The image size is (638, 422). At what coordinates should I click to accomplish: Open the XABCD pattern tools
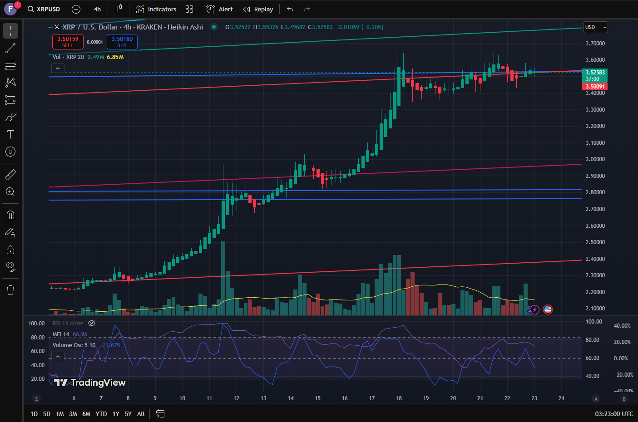pos(10,82)
